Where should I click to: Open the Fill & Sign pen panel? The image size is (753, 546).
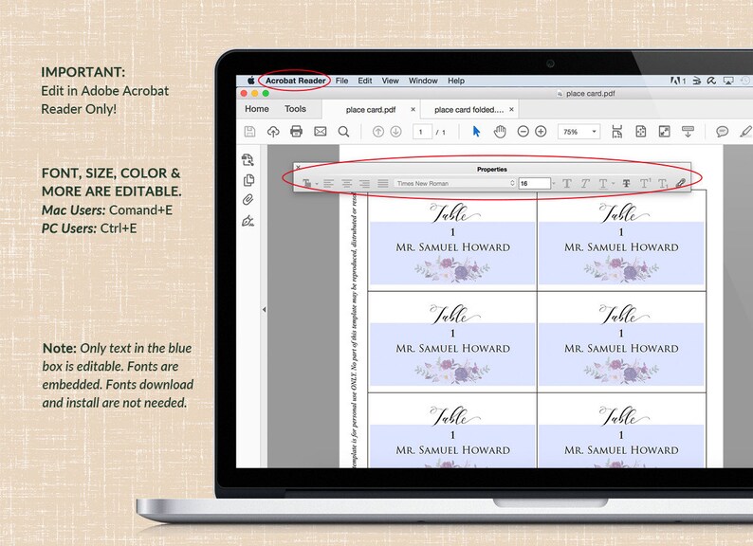pyautogui.click(x=248, y=221)
